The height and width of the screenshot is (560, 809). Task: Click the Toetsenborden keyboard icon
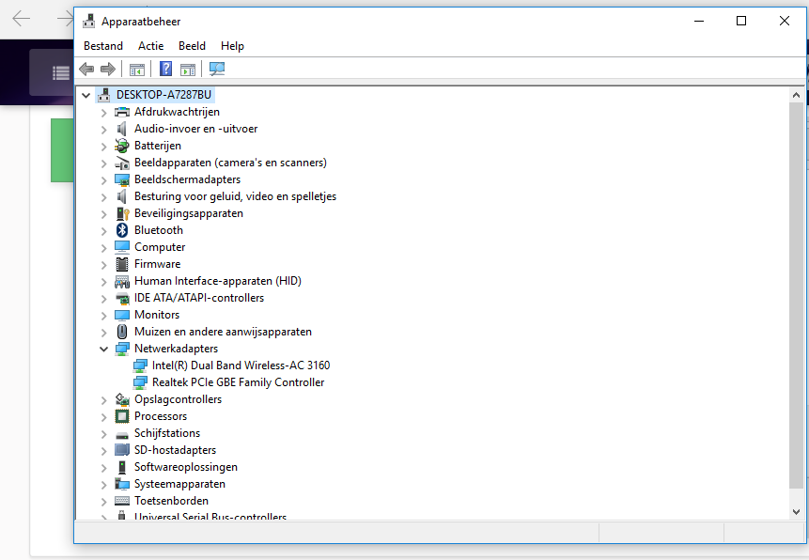click(122, 501)
